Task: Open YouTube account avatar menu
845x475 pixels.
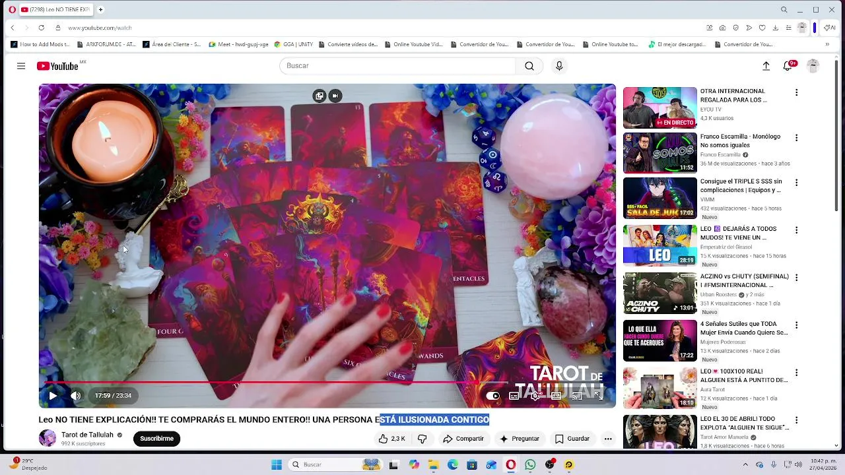Action: pyautogui.click(x=813, y=66)
